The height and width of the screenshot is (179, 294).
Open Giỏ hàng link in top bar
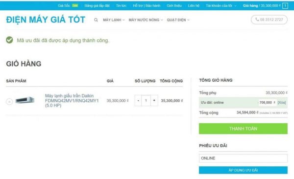[262, 5]
